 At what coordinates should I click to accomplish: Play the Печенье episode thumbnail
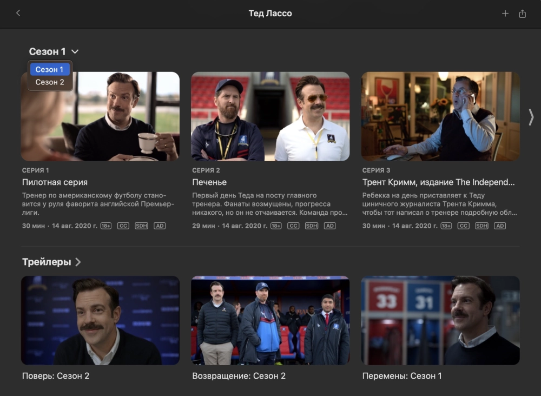point(270,116)
